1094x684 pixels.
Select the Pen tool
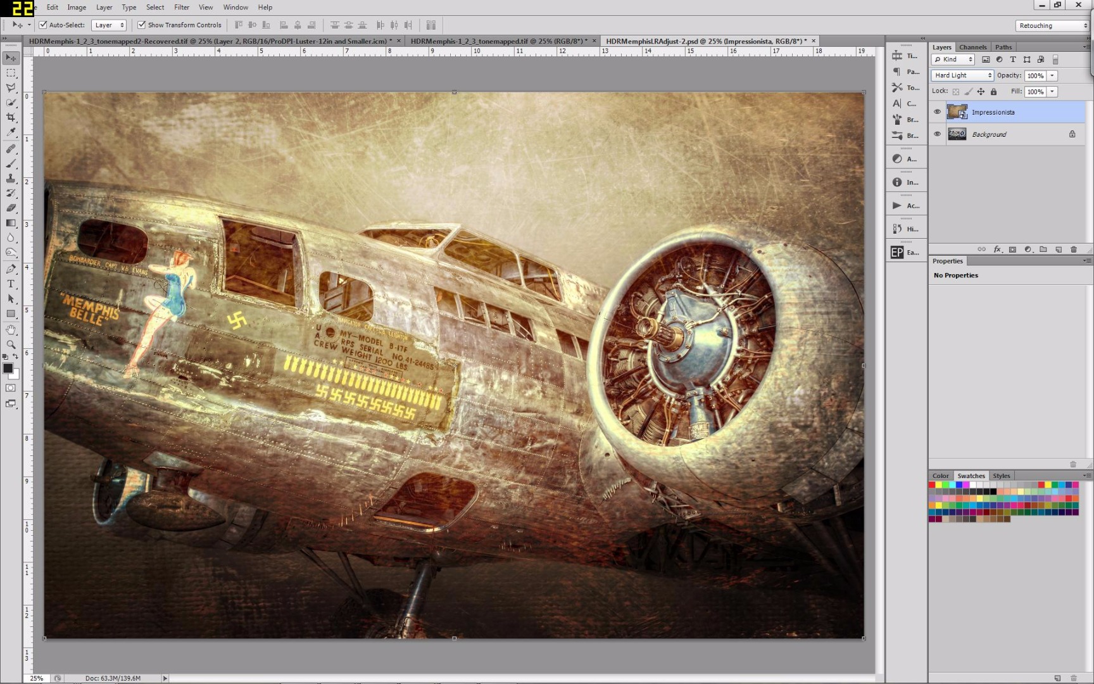coord(11,269)
